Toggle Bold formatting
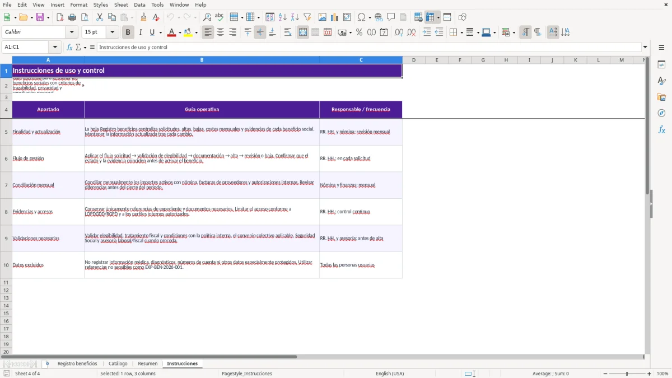 point(128,32)
